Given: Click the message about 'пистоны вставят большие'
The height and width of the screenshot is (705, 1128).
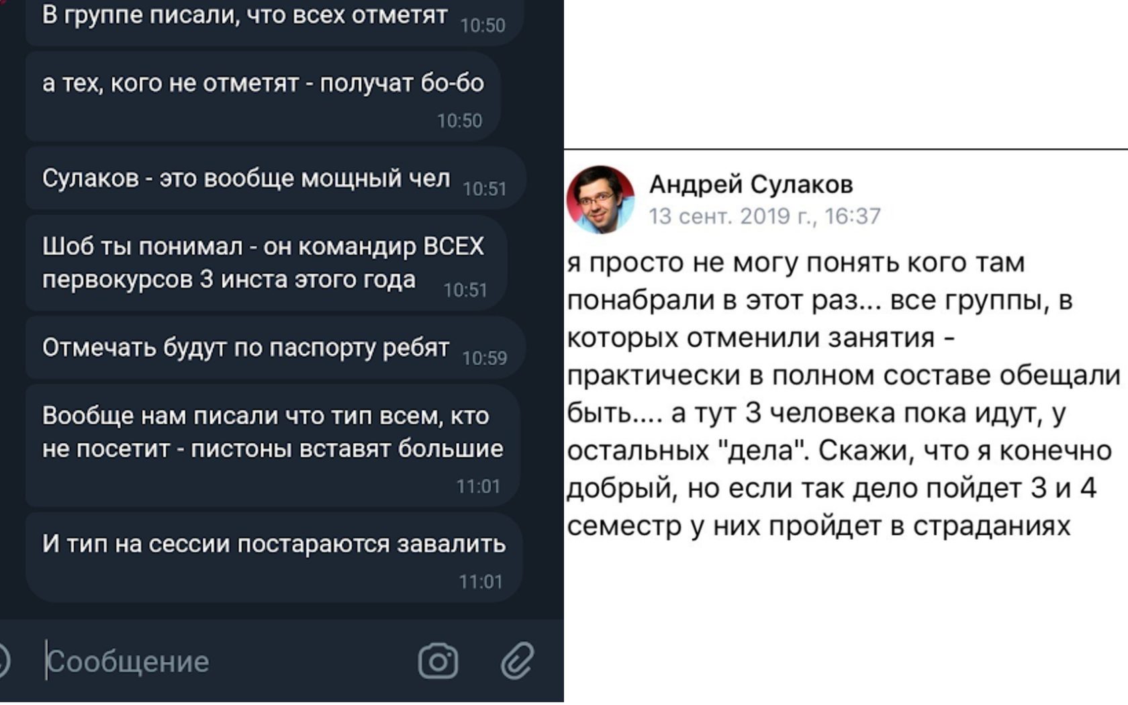Looking at the screenshot, I should (272, 432).
